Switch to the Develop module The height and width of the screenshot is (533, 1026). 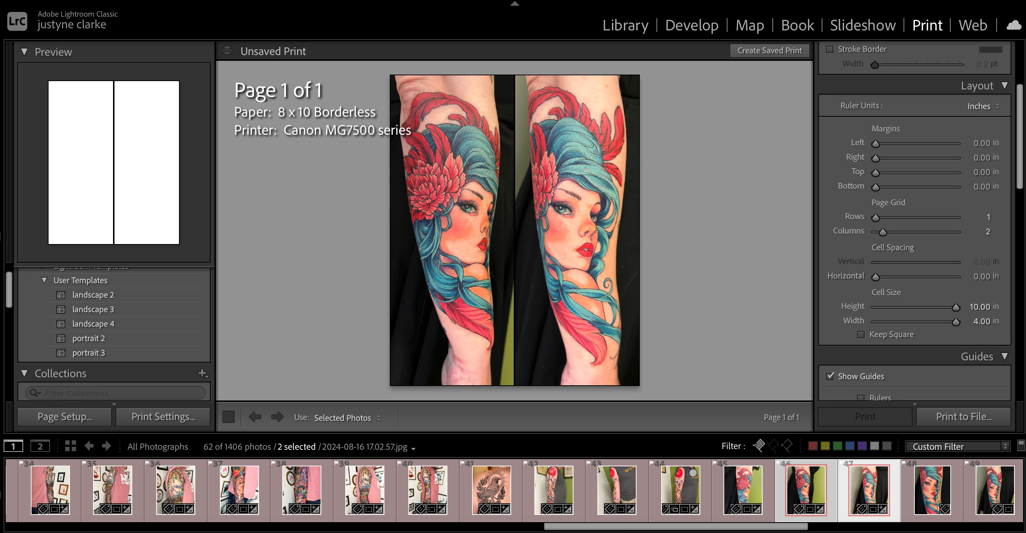tap(692, 25)
